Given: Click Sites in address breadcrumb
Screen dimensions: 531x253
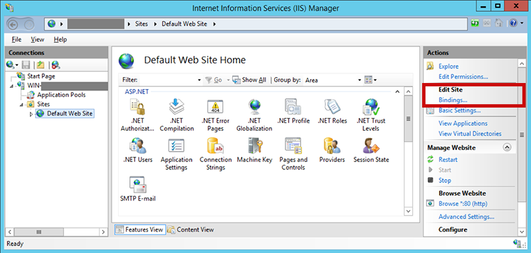Looking at the screenshot, I should (141, 24).
